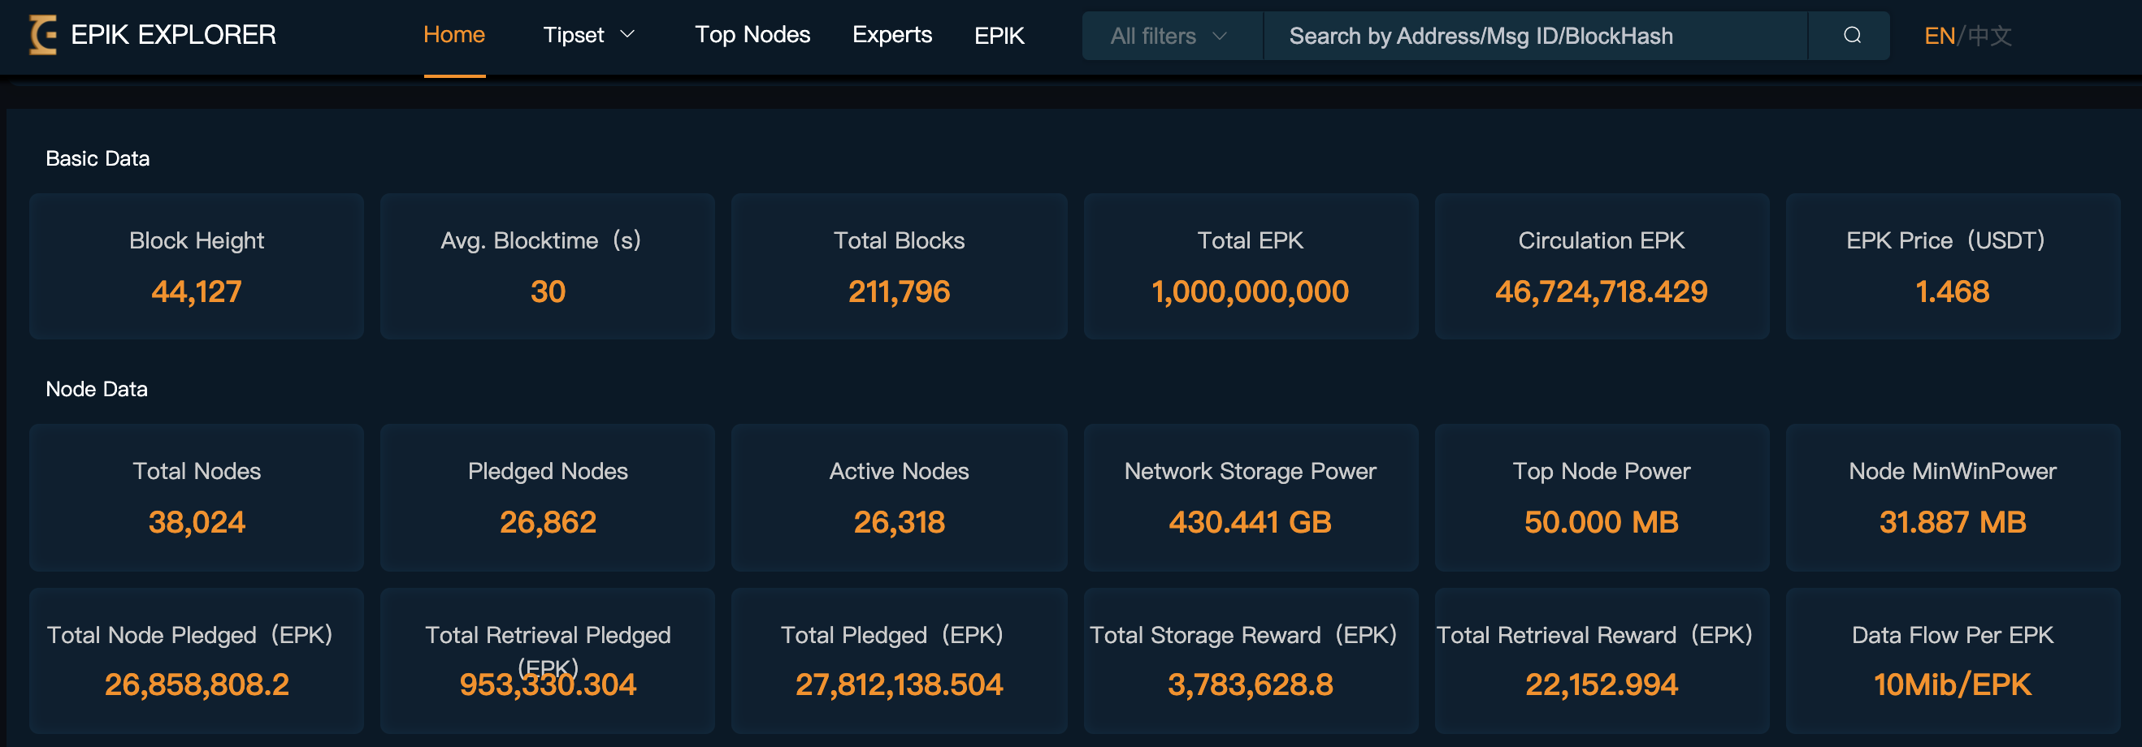Switch language to EN
Screen dimensions: 2142x747
coord(1938,36)
